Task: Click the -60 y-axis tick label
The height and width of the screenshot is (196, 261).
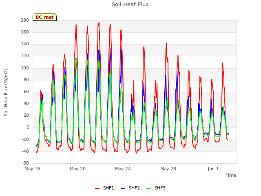Action: point(25,163)
